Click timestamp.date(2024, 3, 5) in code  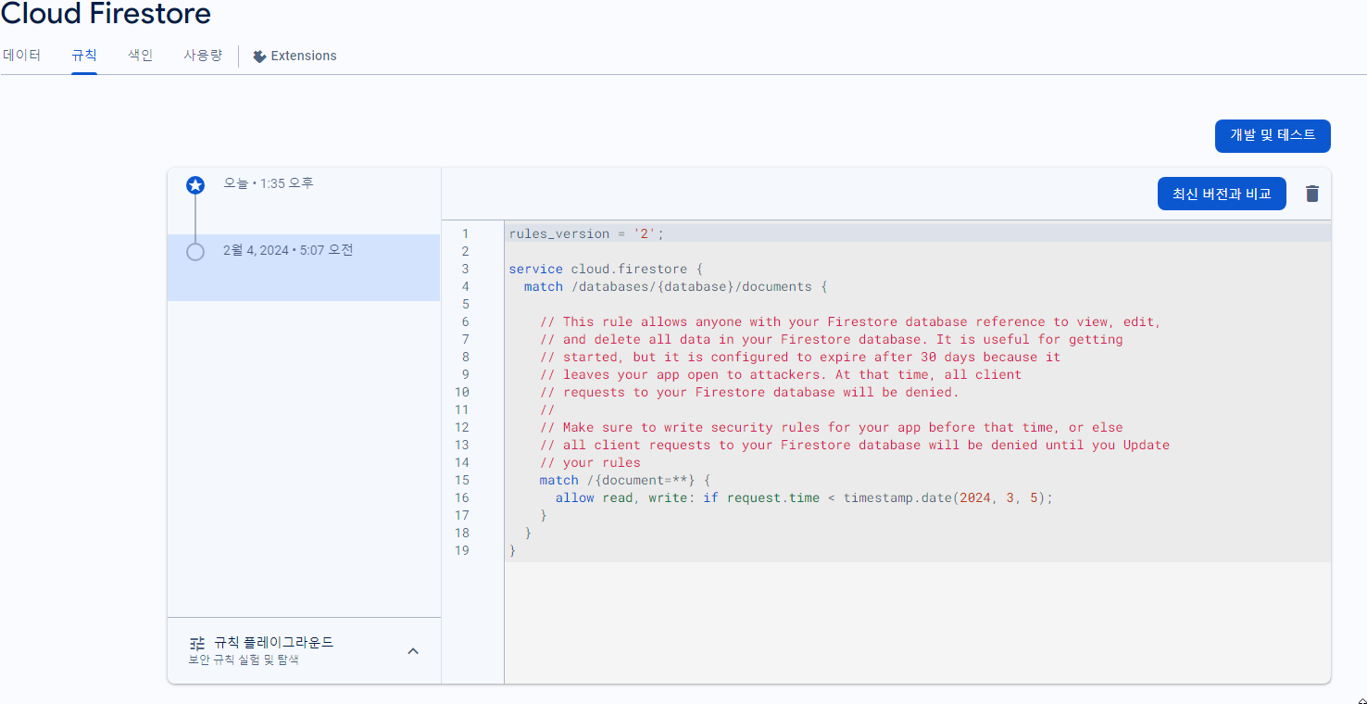pyautogui.click(x=945, y=497)
